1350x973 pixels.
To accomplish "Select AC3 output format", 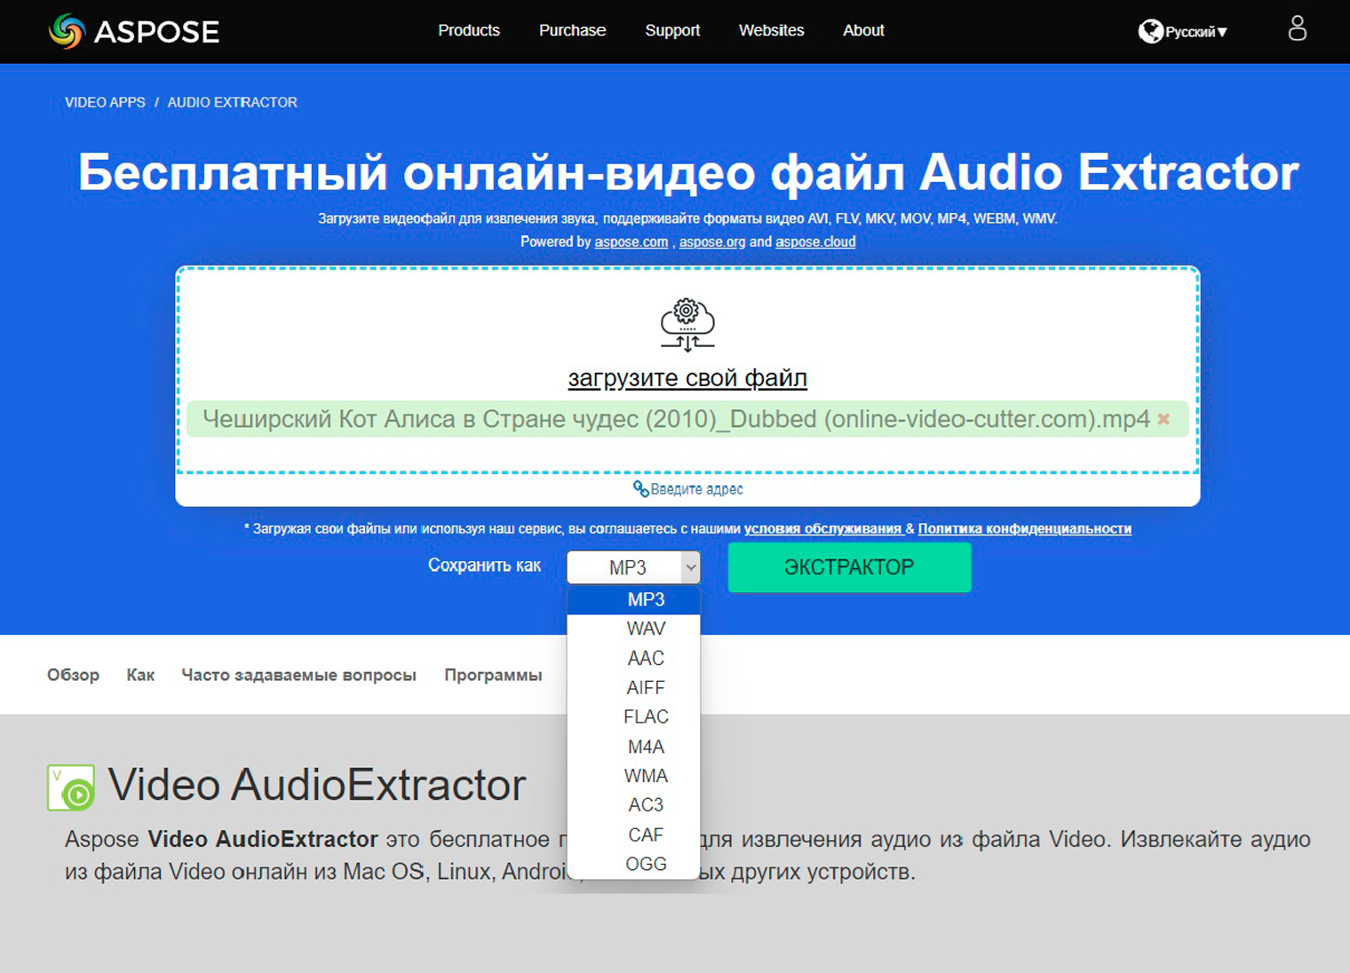I will click(633, 804).
